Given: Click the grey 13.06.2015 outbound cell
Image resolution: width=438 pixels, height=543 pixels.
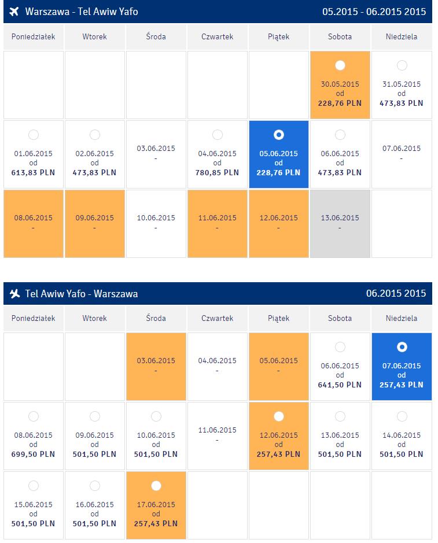Looking at the screenshot, I should coord(340,223).
